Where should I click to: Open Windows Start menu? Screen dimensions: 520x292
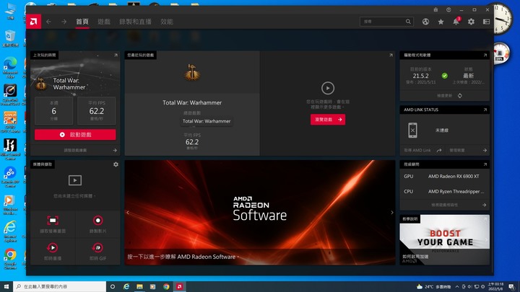point(6,286)
